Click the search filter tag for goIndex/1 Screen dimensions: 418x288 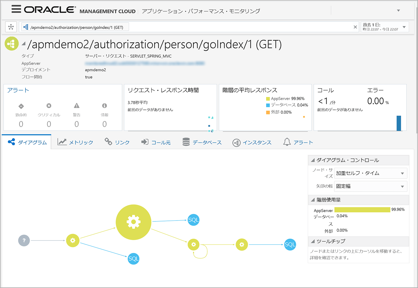[75, 27]
